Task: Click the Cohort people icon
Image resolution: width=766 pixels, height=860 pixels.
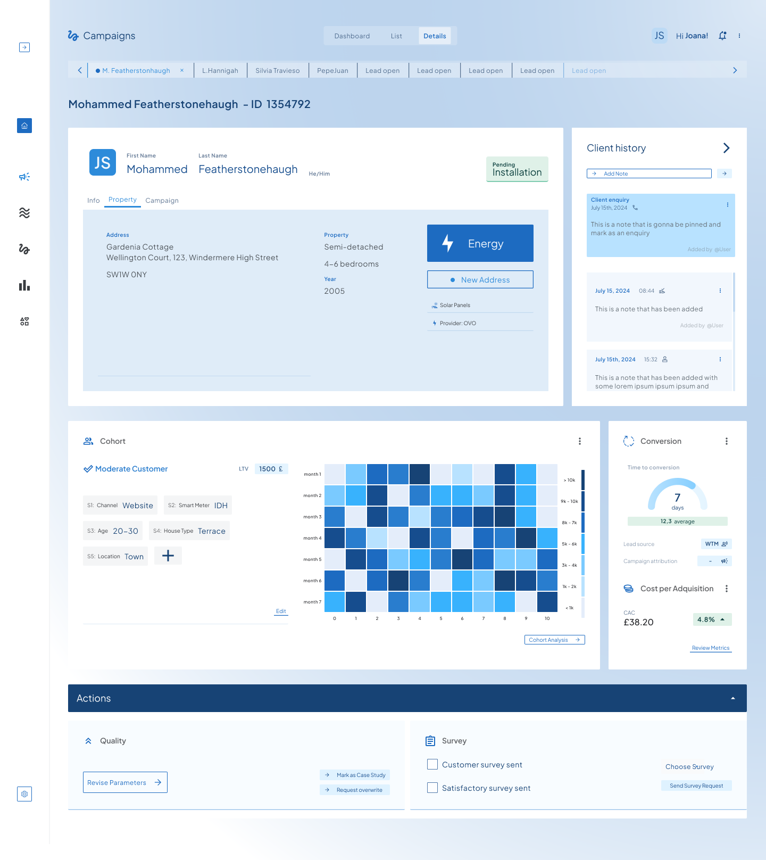Action: [x=88, y=441]
